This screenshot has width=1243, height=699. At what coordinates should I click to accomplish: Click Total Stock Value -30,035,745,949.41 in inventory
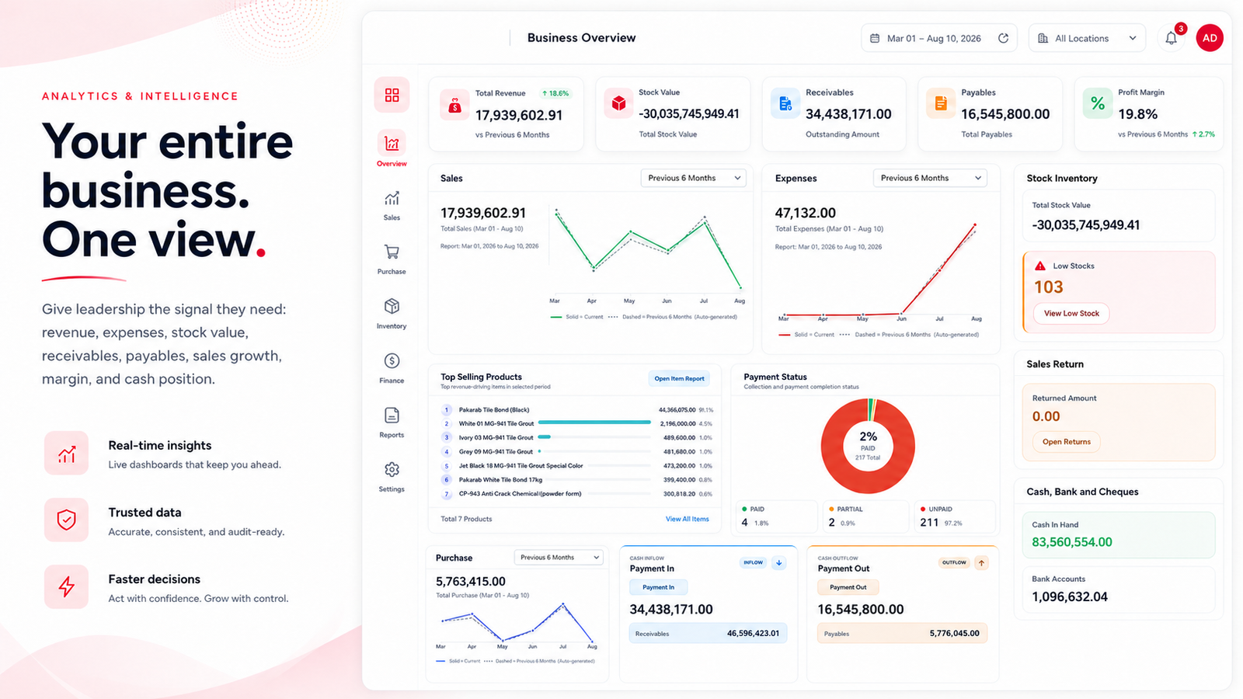pos(1086,225)
